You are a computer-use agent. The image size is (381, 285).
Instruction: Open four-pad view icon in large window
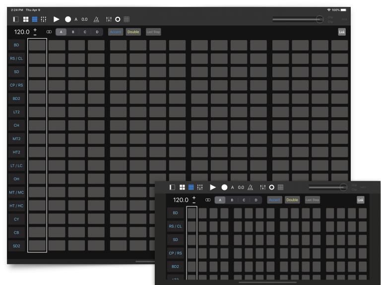coord(26,19)
